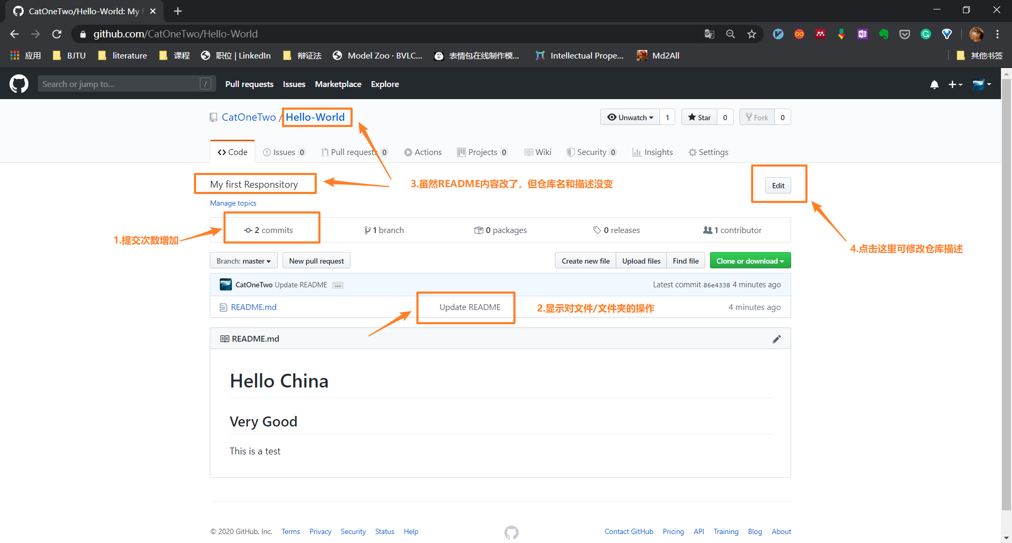Click the browser zoom magnifier icon

click(731, 34)
